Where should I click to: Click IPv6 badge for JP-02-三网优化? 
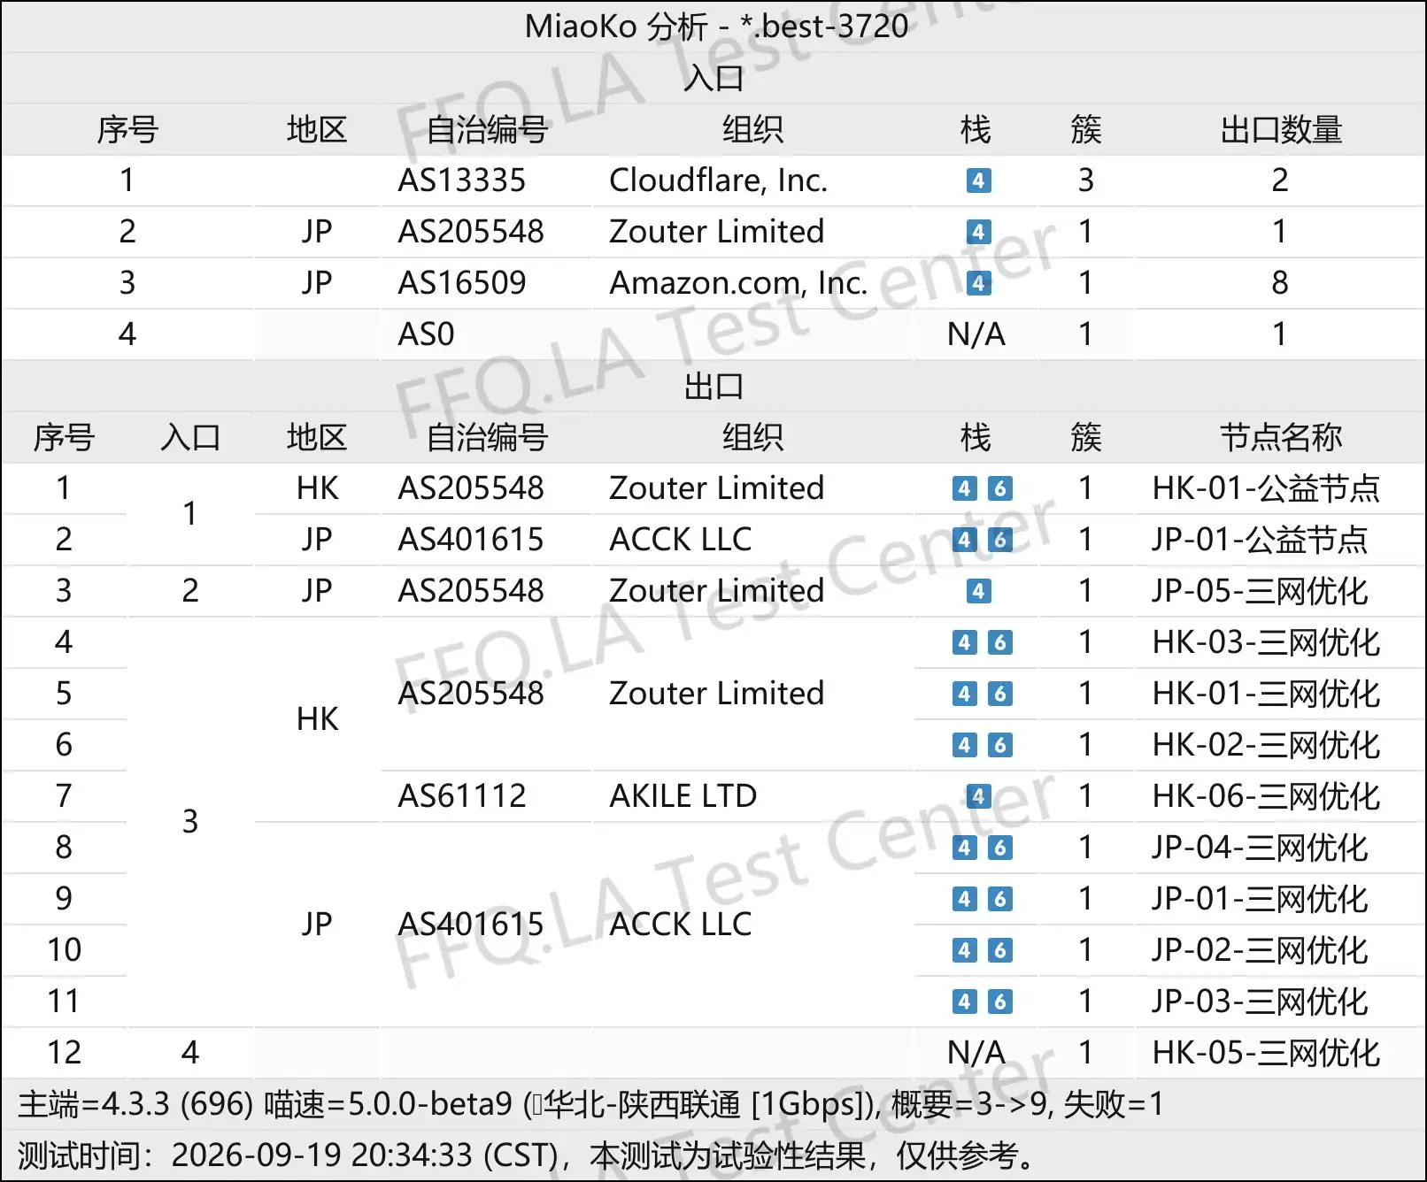click(999, 950)
